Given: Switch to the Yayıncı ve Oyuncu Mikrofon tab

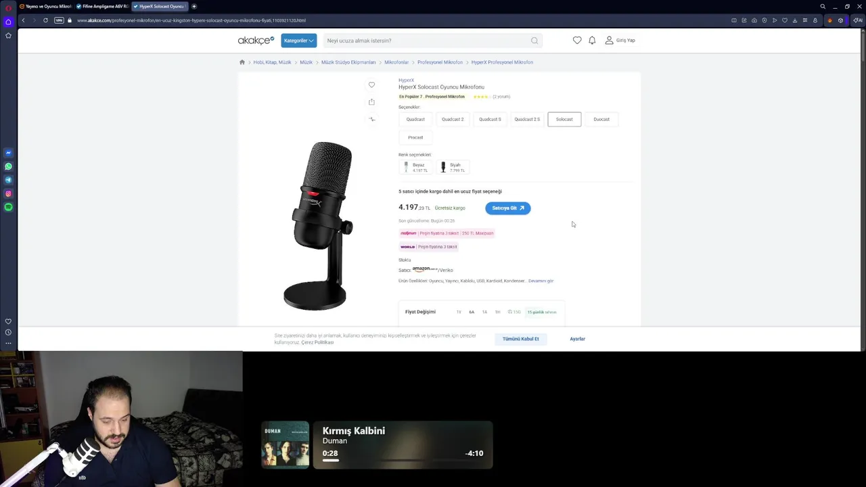Looking at the screenshot, I should click(45, 6).
